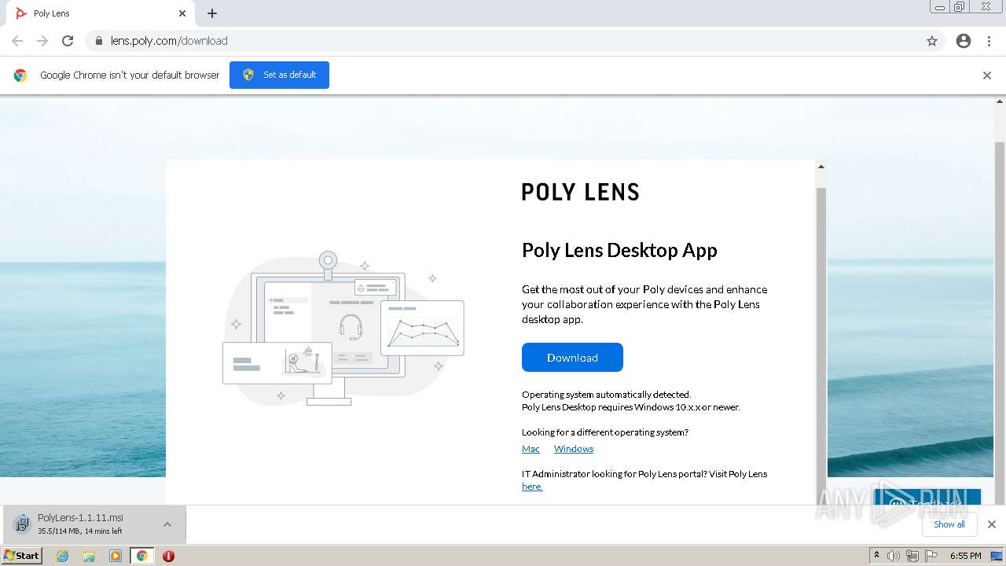Viewport: 1006px width, 566px height.
Task: Open the volume speaker tray icon
Action: tap(894, 556)
